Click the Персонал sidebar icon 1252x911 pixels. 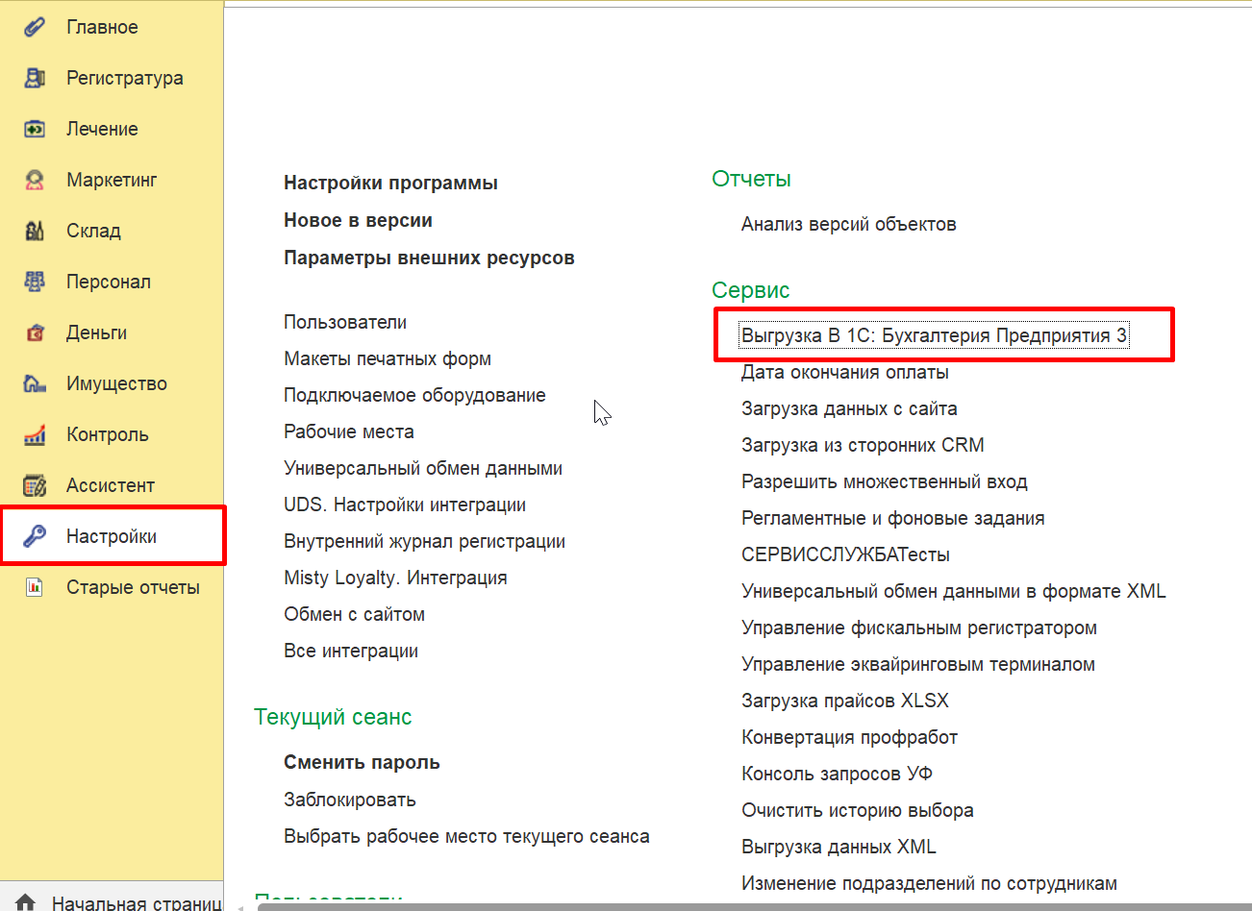click(35, 282)
